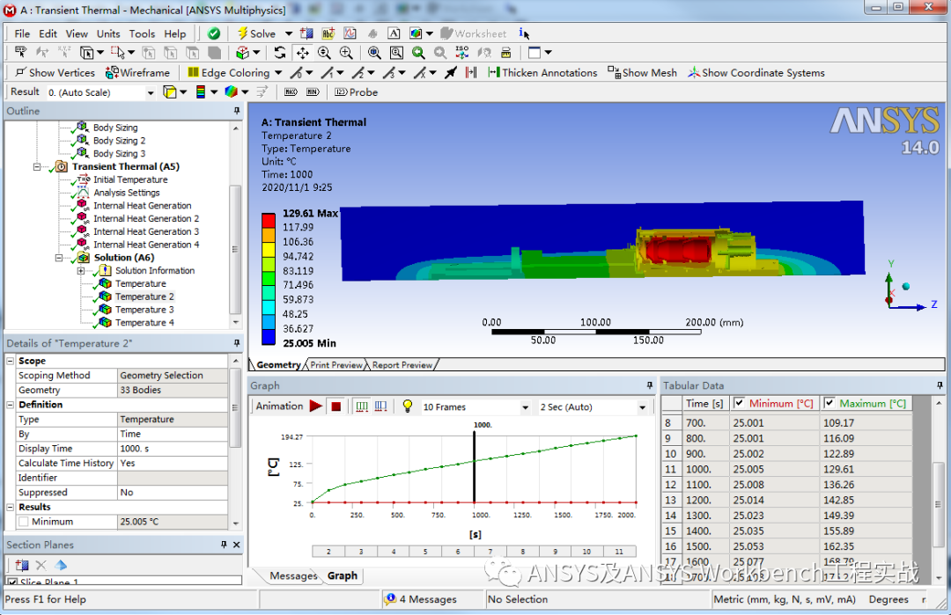
Task: Toggle Show Coordinate Systems
Action: tap(756, 73)
